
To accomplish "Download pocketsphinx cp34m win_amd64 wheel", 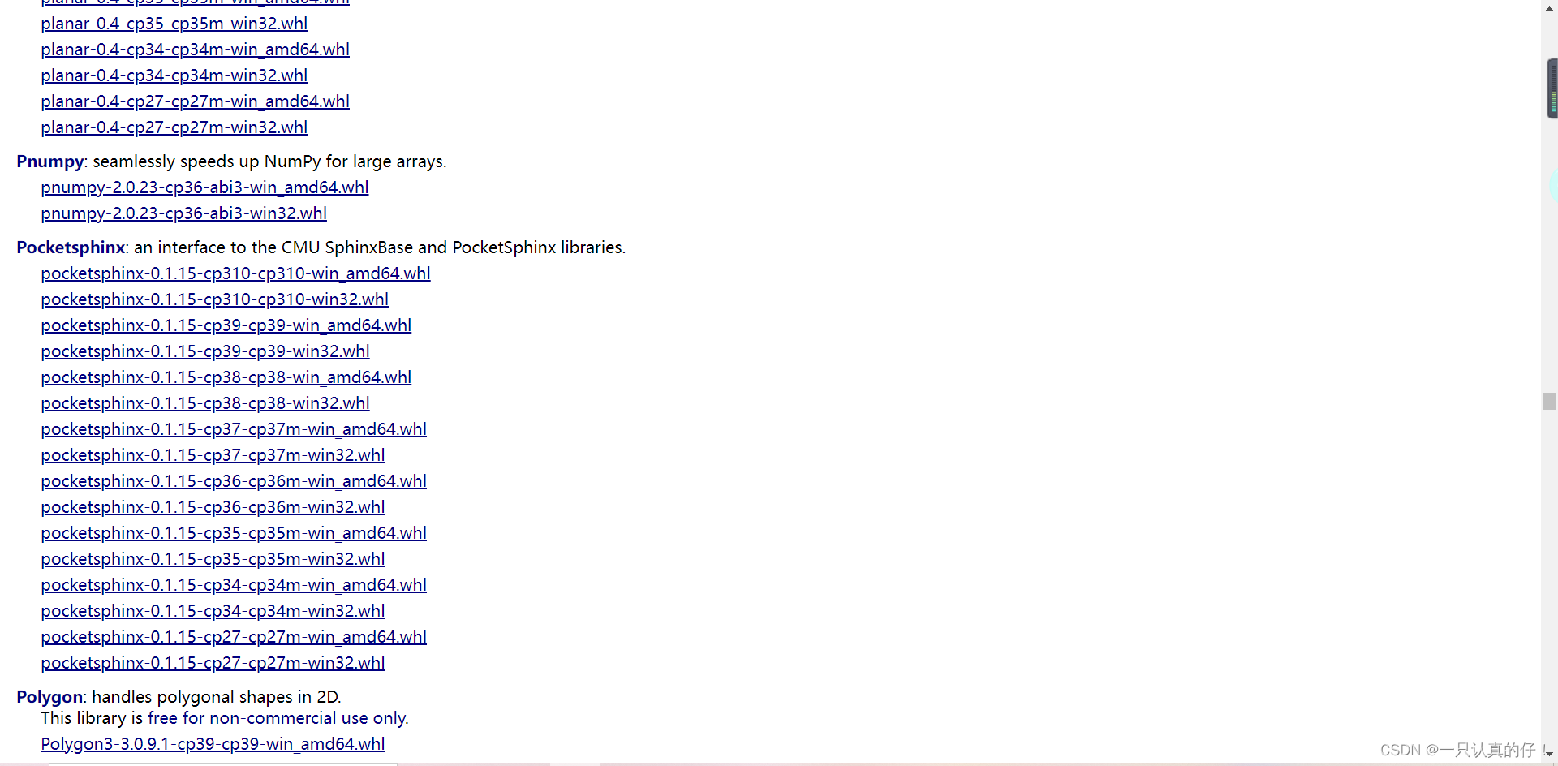I will click(x=234, y=585).
